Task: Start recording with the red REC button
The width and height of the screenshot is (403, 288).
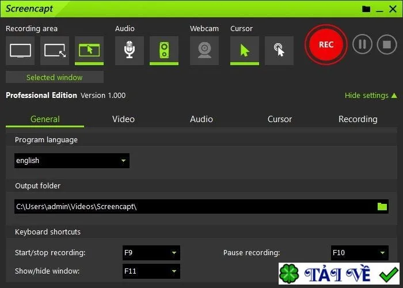Action: (326, 44)
